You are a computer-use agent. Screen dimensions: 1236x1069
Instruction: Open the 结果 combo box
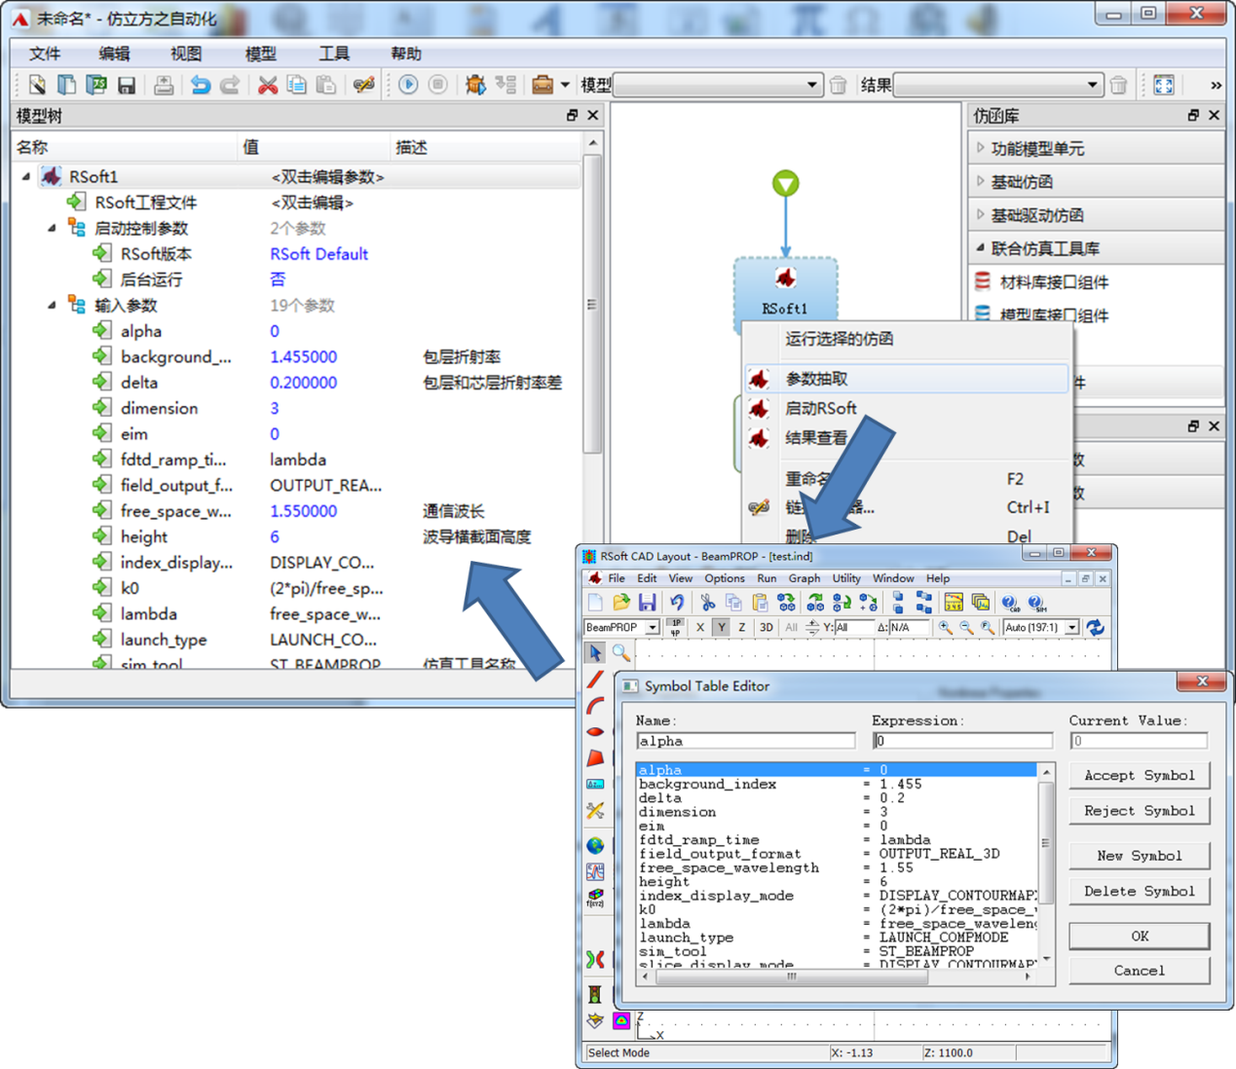pos(998,85)
